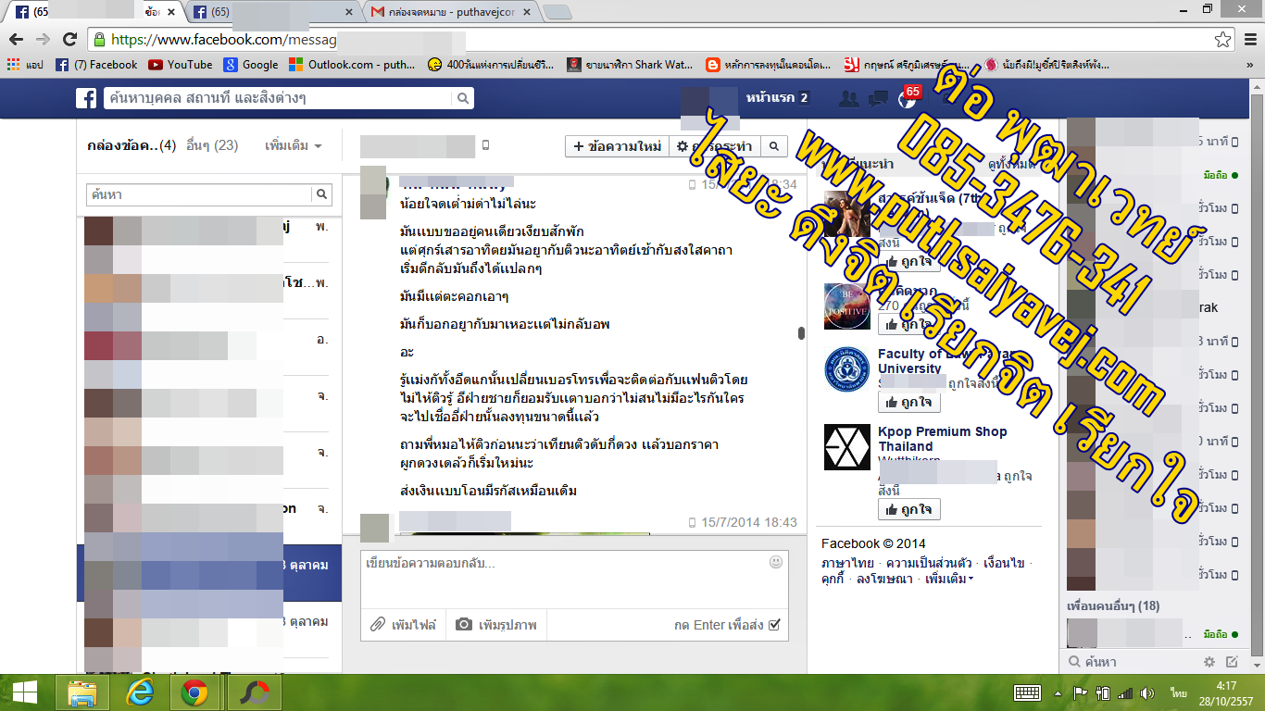
Task: Click Facebook header search field
Action: [278, 98]
